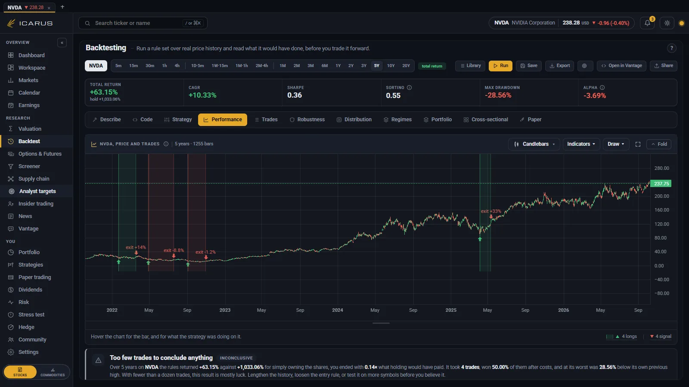This screenshot has height=387, width=689.
Task: Select the 20Y range
Action: coord(406,66)
